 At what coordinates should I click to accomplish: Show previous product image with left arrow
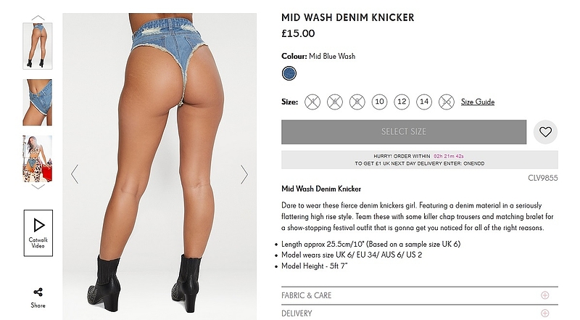click(x=75, y=174)
